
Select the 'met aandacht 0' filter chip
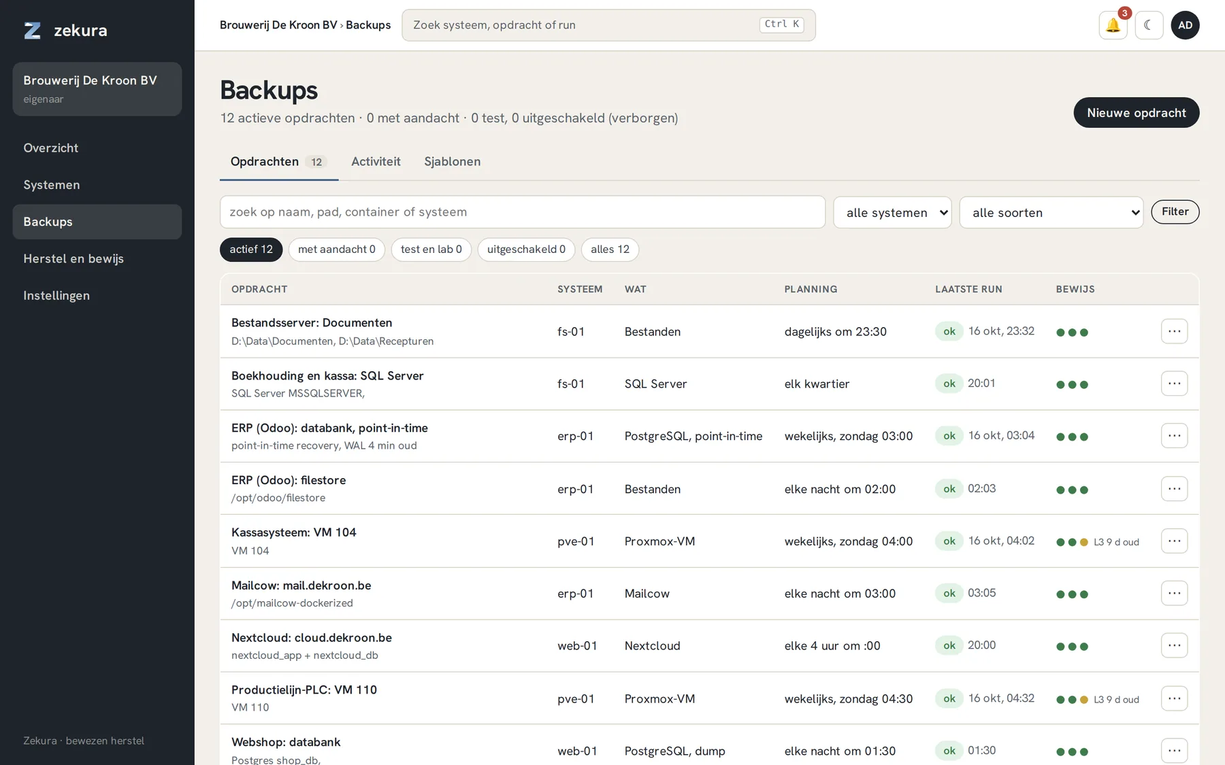(x=337, y=250)
